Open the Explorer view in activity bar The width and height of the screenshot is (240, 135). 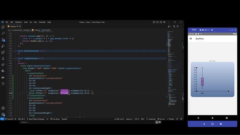pyautogui.click(x=3, y=27)
